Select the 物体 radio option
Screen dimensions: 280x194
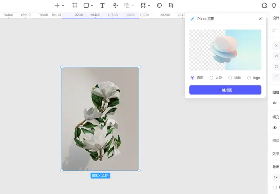point(234,78)
